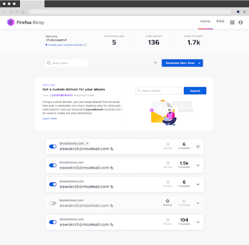Focus the Search alias input field
This screenshot has width=249, height=245.
66,63
